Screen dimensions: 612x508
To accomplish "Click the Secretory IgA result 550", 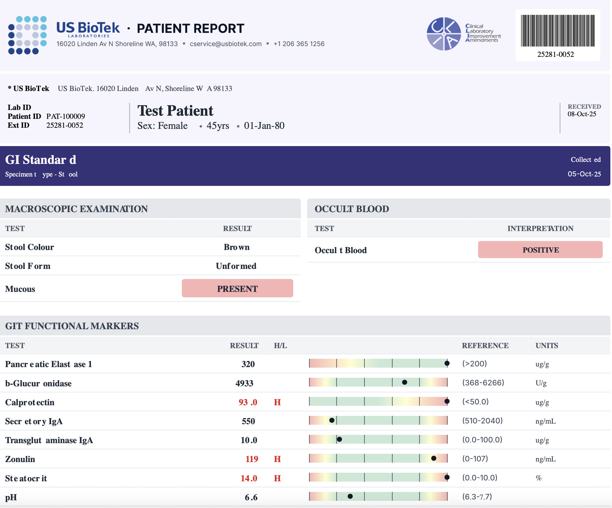I will [248, 421].
